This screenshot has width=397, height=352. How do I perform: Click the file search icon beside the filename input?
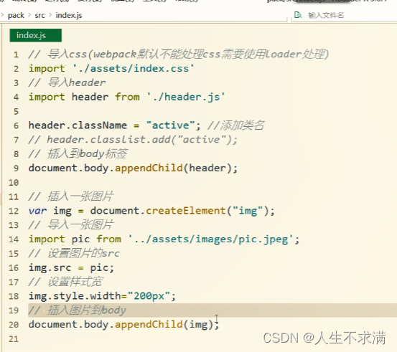(298, 15)
